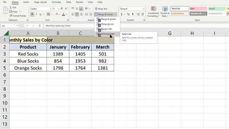Apply Comma Style format

pos(133,14)
